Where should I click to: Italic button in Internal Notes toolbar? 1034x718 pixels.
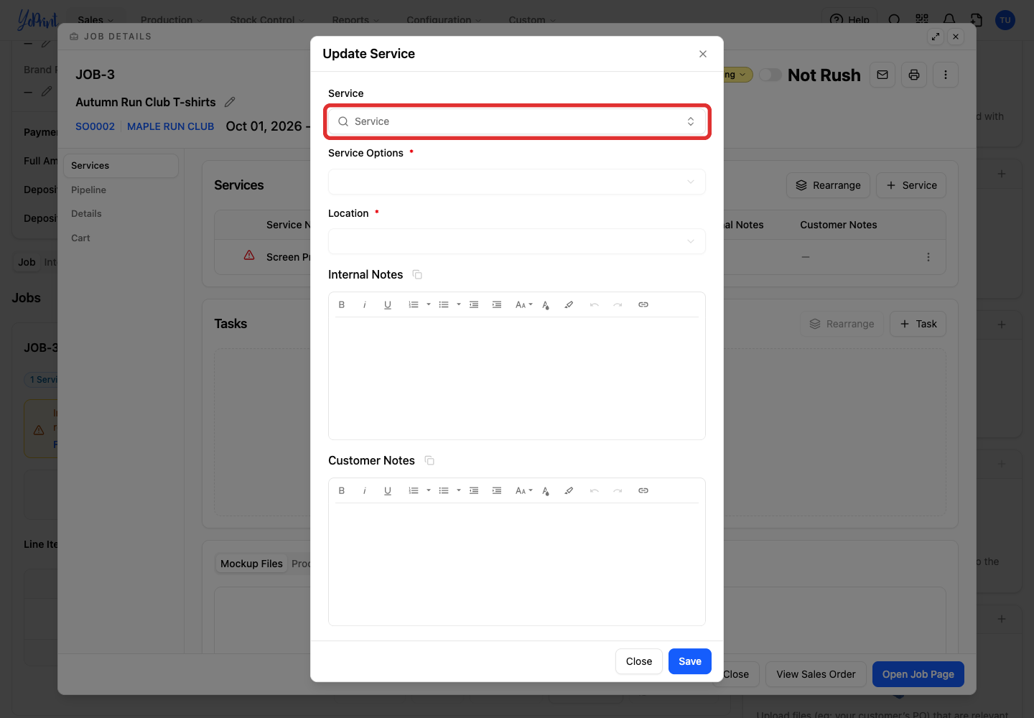tap(365, 304)
